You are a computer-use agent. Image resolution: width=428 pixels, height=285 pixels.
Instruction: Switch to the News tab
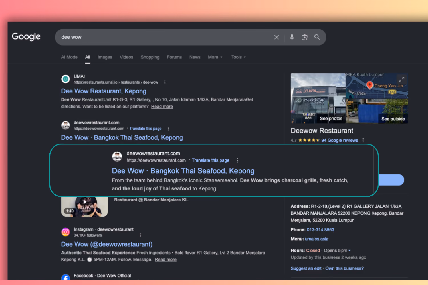(195, 57)
